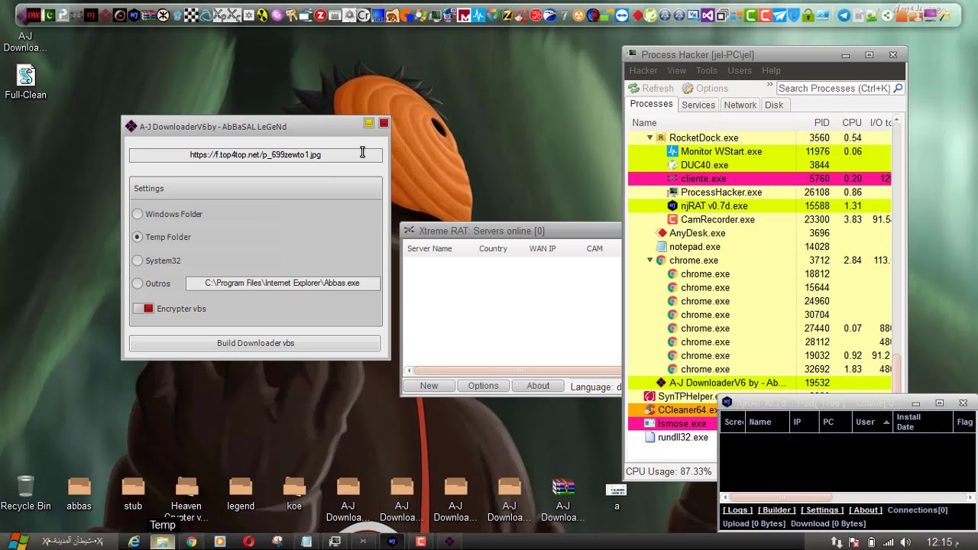Click Options in Process Hacker toolbar

(705, 89)
